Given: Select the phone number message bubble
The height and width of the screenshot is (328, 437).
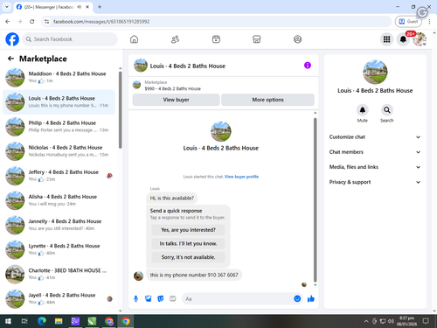Looking at the screenshot, I should pyautogui.click(x=194, y=275).
